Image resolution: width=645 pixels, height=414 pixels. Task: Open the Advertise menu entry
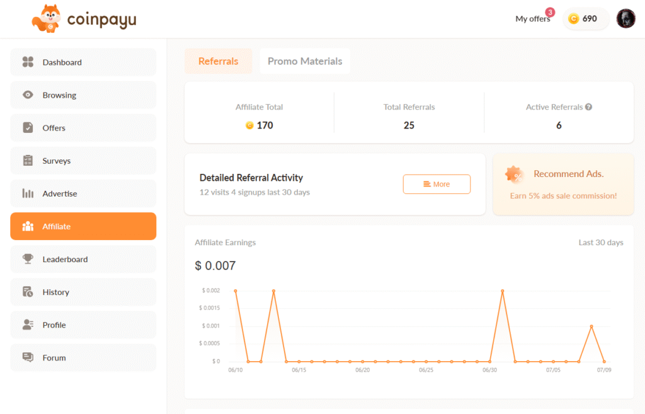pyautogui.click(x=83, y=193)
